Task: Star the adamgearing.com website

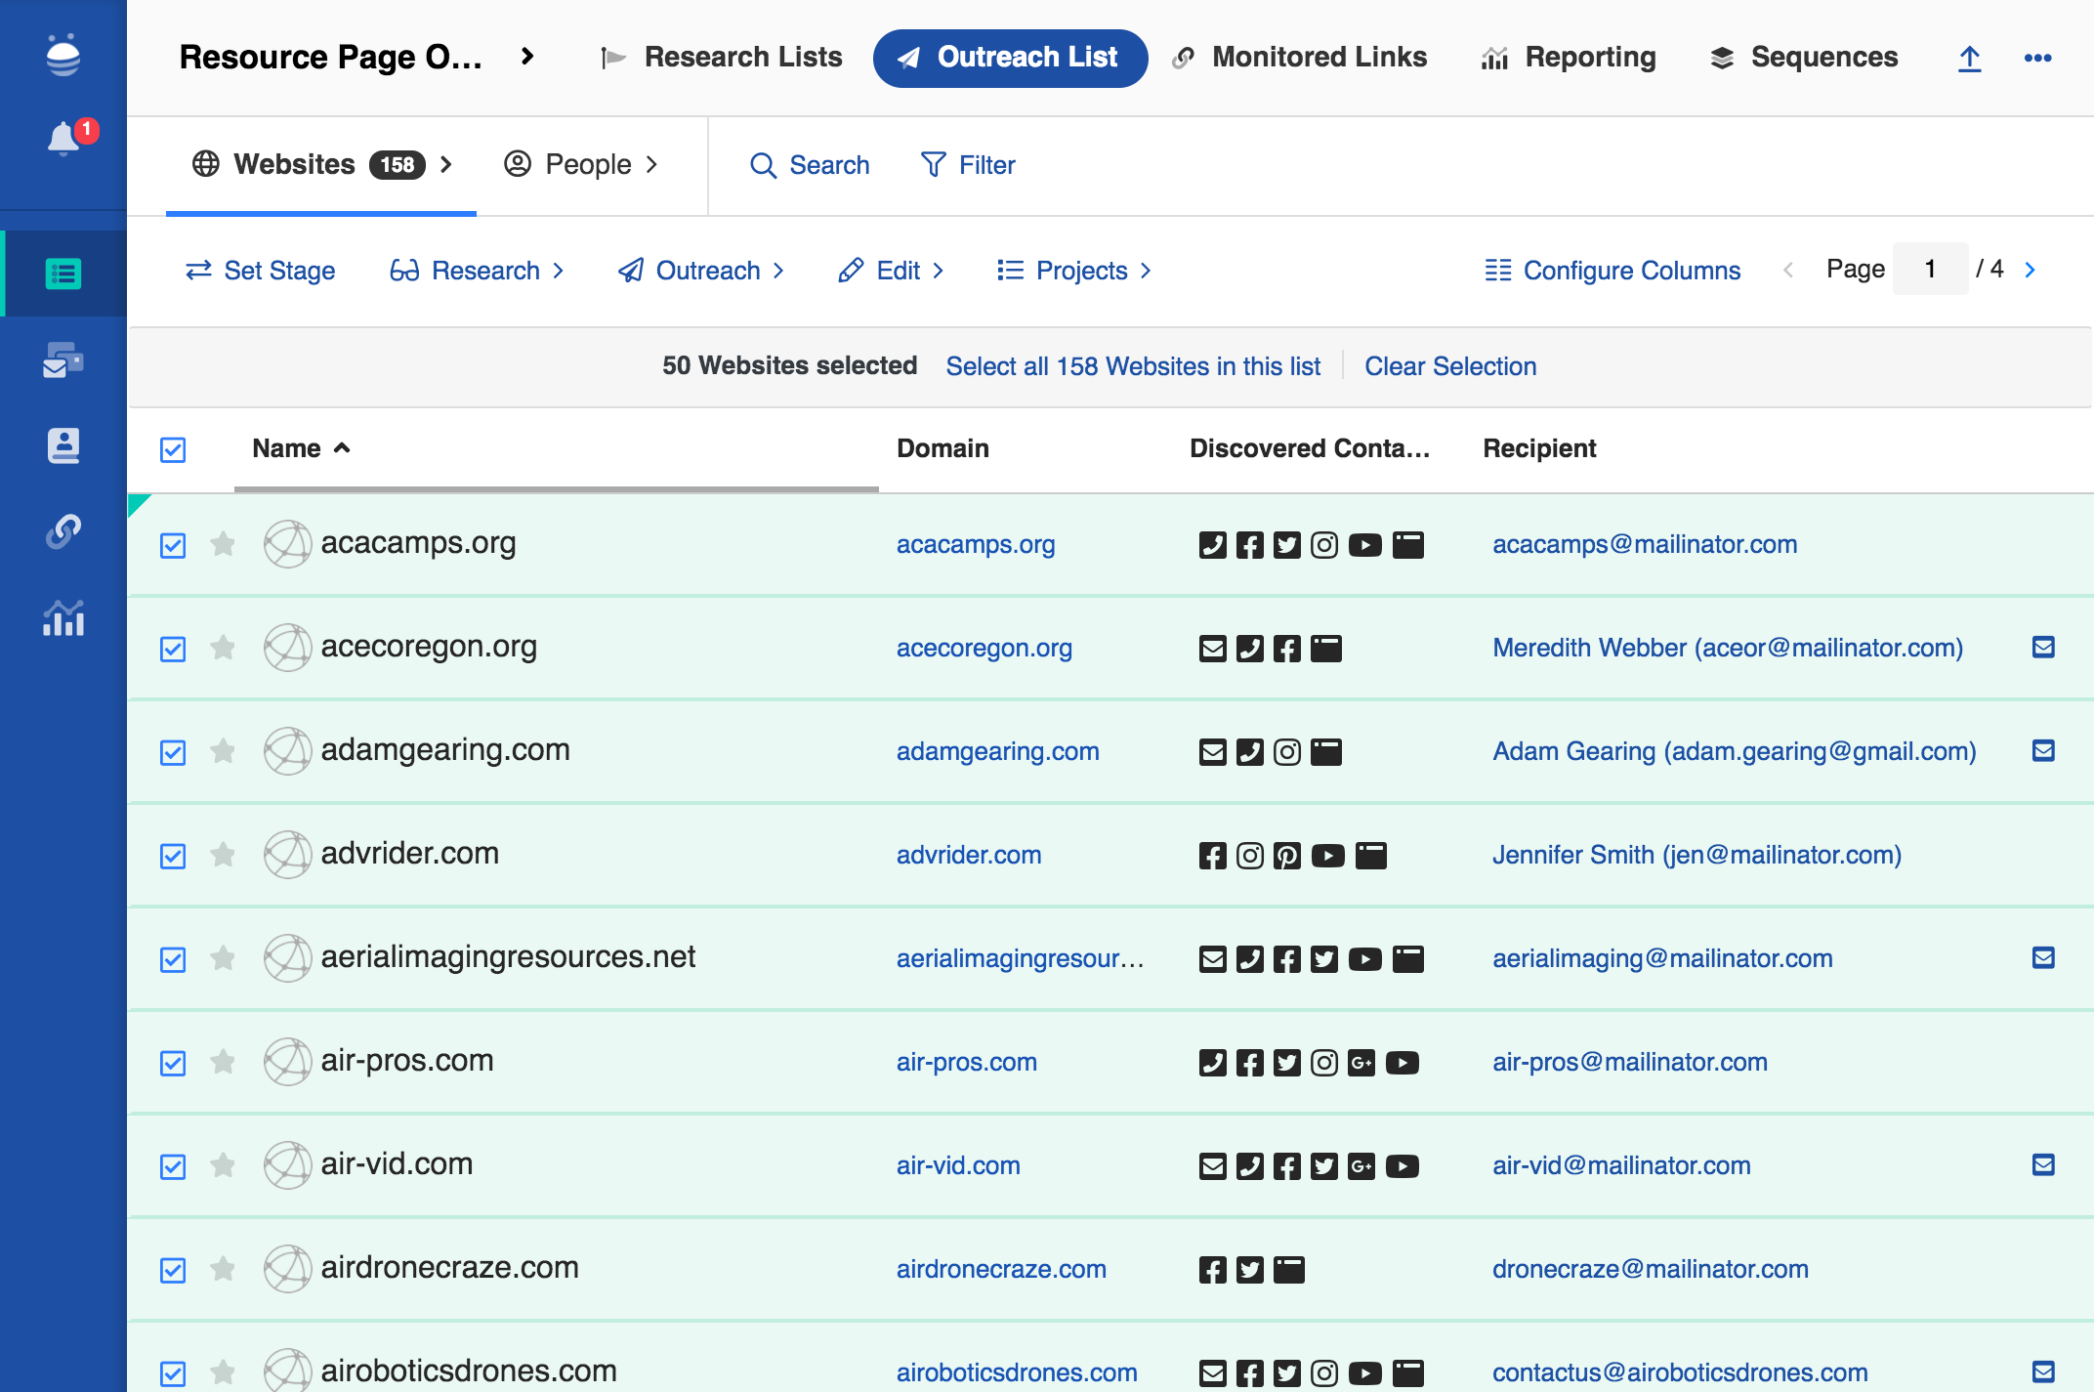Action: [223, 750]
